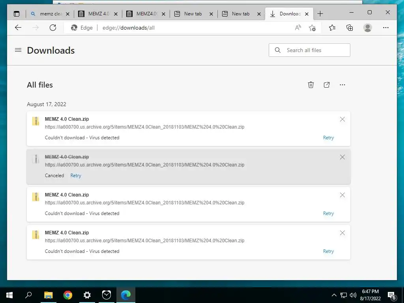The width and height of the screenshot is (404, 303).
Task: Click the struck-through MEMZ 4.0 Clean.zip name
Action: 67,157
